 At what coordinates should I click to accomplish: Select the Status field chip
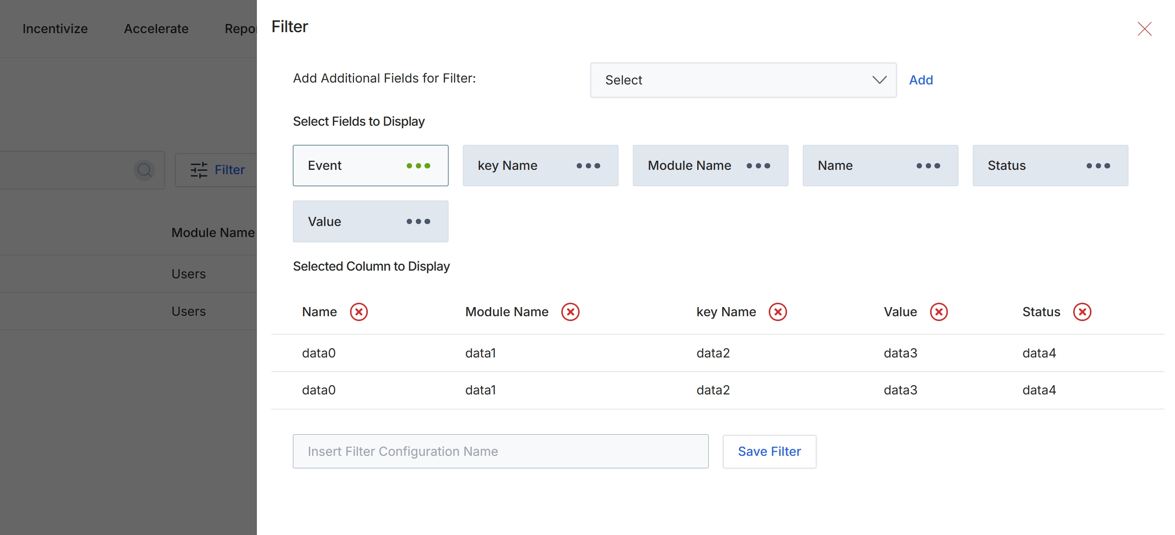click(x=1050, y=166)
